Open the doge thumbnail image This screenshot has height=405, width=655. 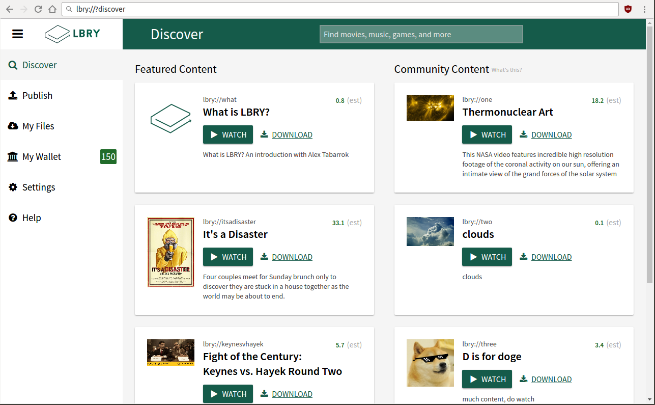tap(430, 363)
